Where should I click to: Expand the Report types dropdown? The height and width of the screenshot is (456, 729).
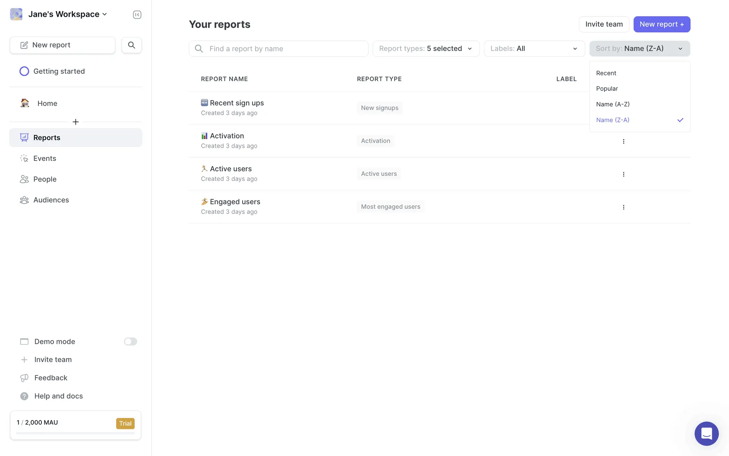pos(426,49)
